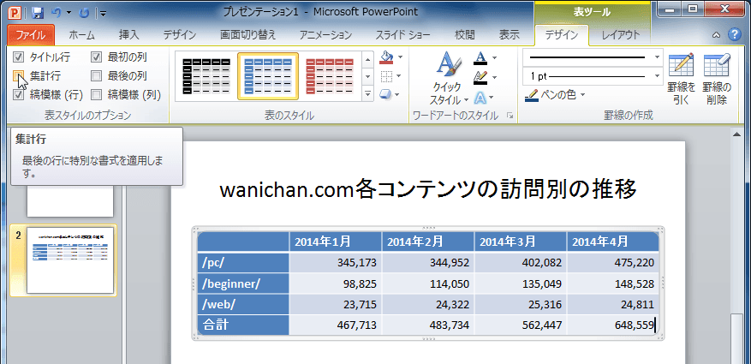Click the Text Effects glowing A icon
The image size is (751, 364).
coord(480,98)
